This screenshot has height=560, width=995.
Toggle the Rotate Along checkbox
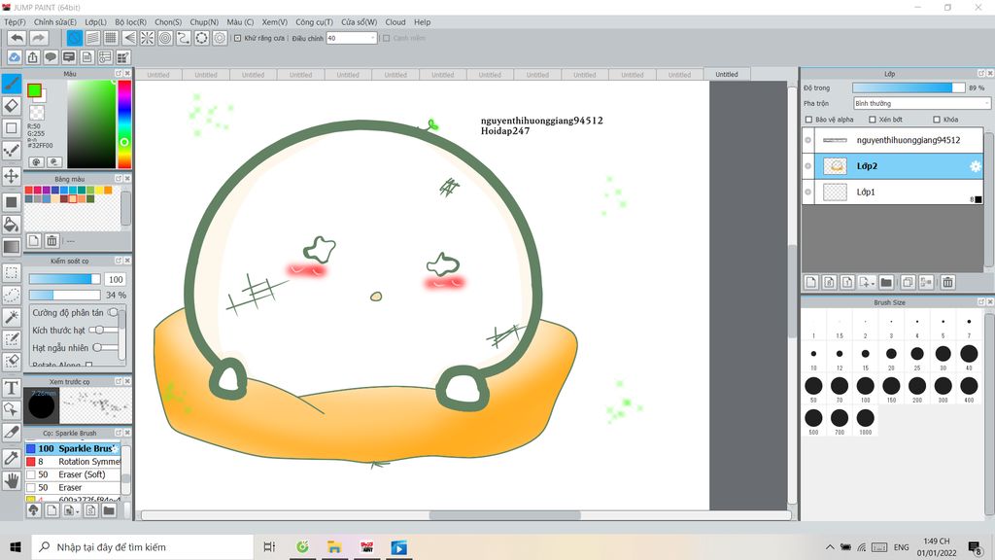(x=88, y=366)
